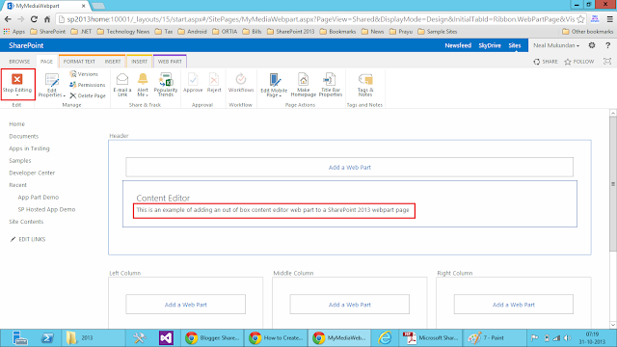Open SkyDrive link
Image resolution: width=617 pixels, height=347 pixels.
[490, 45]
